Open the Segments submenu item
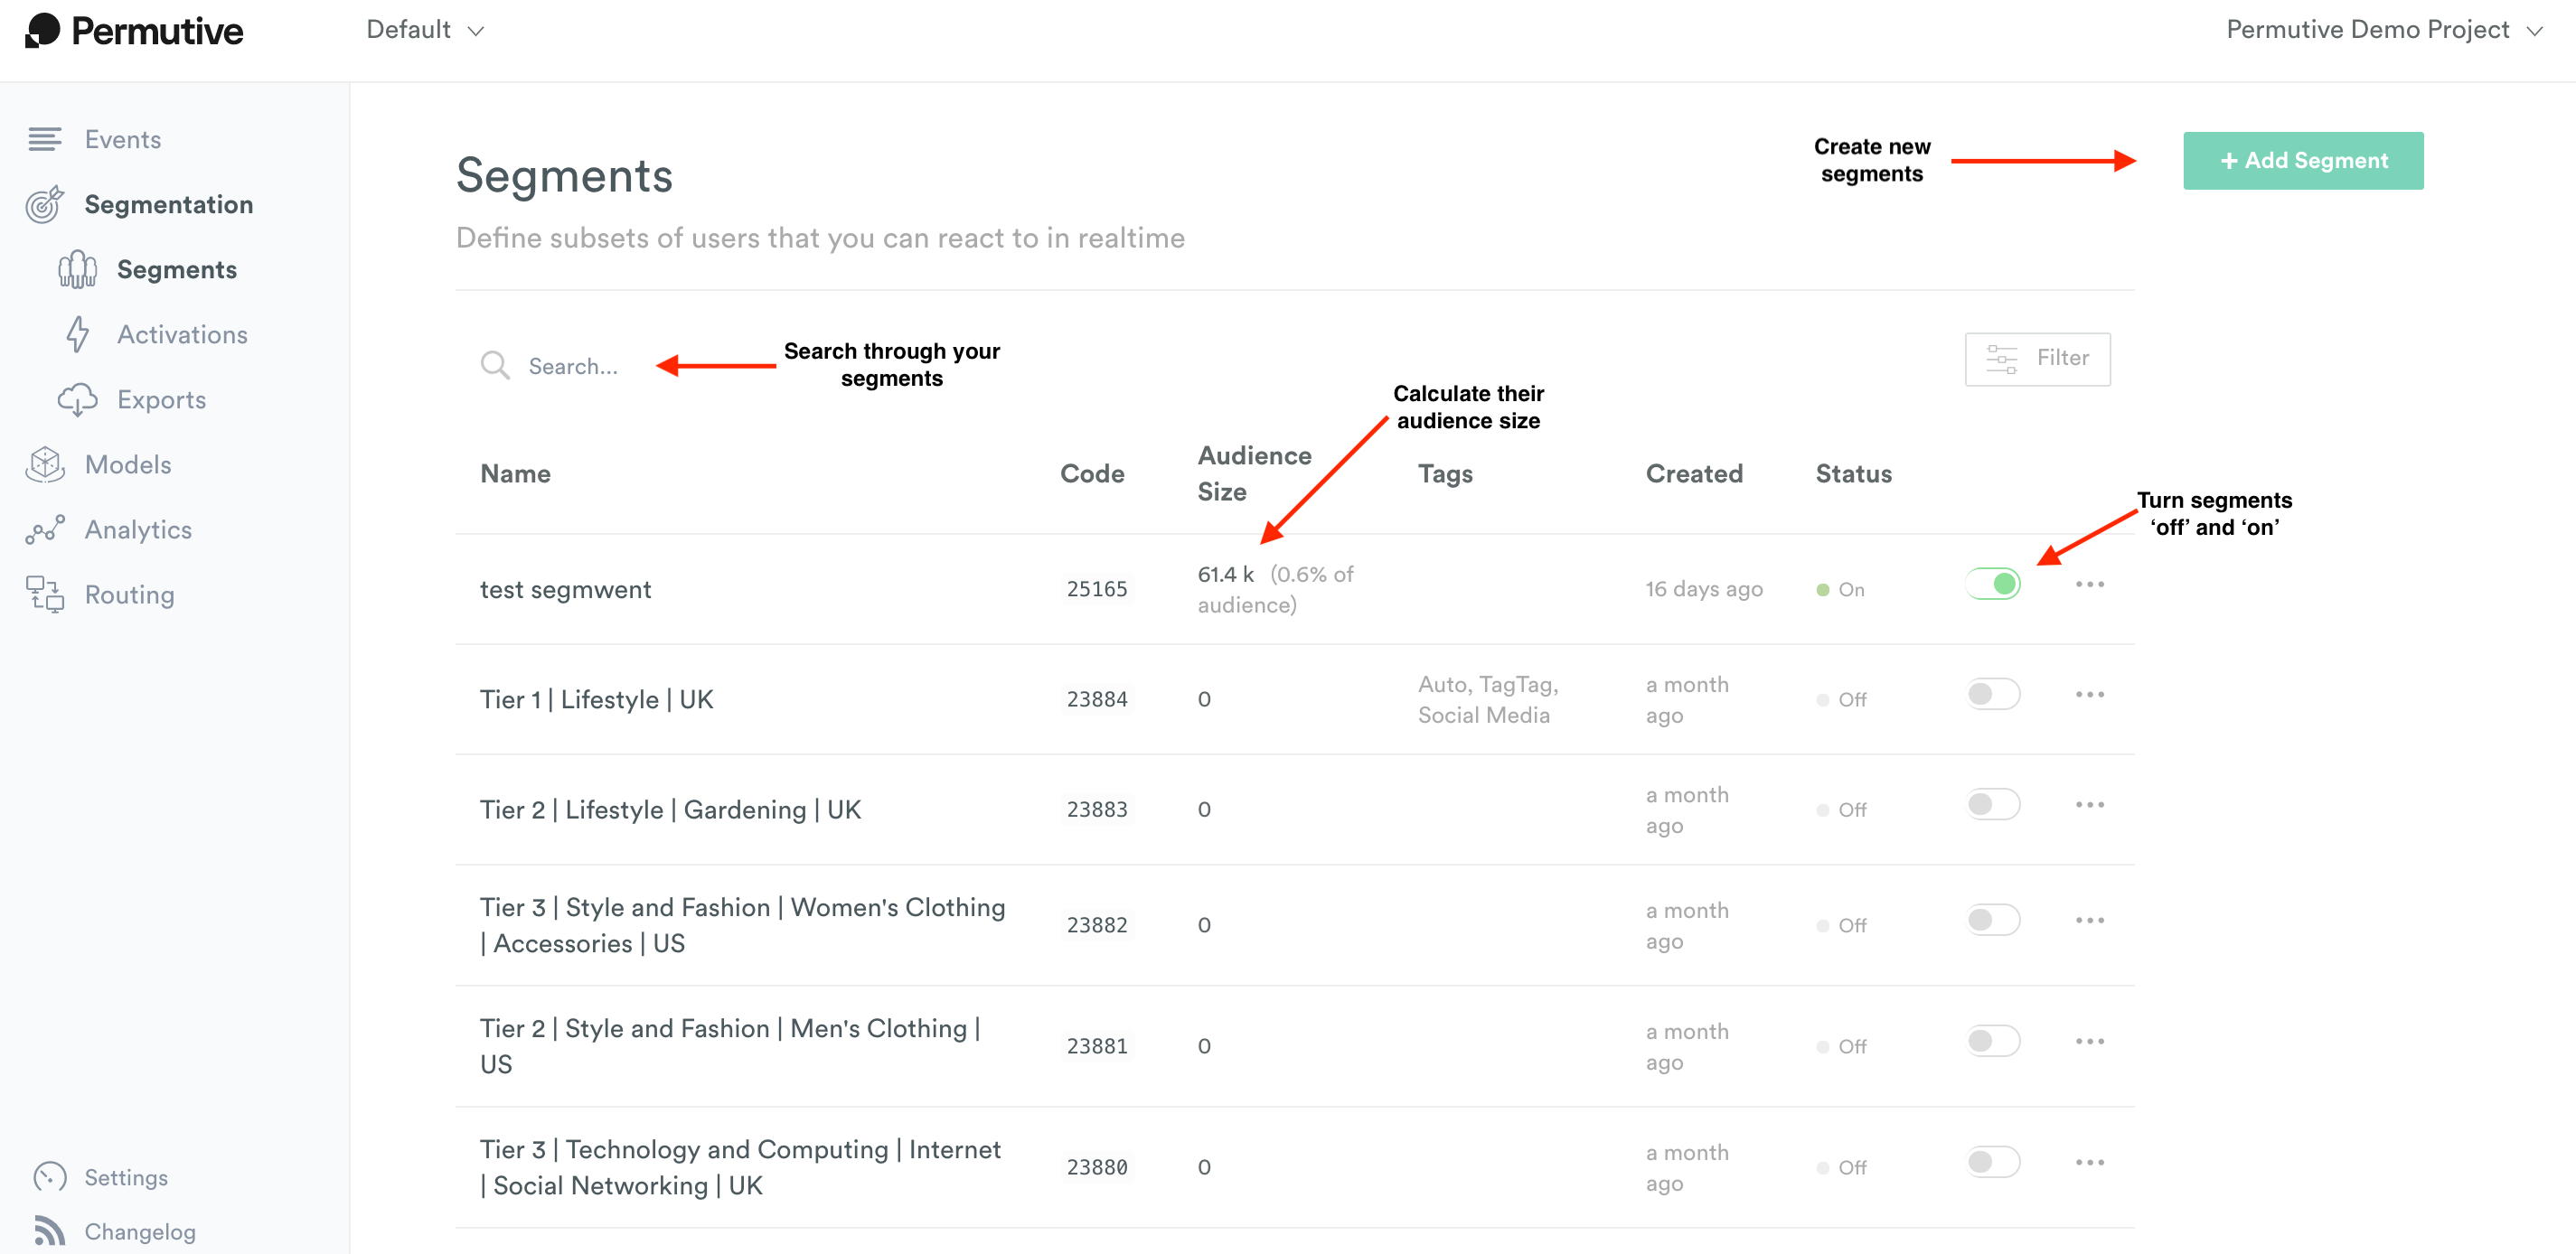 point(176,270)
